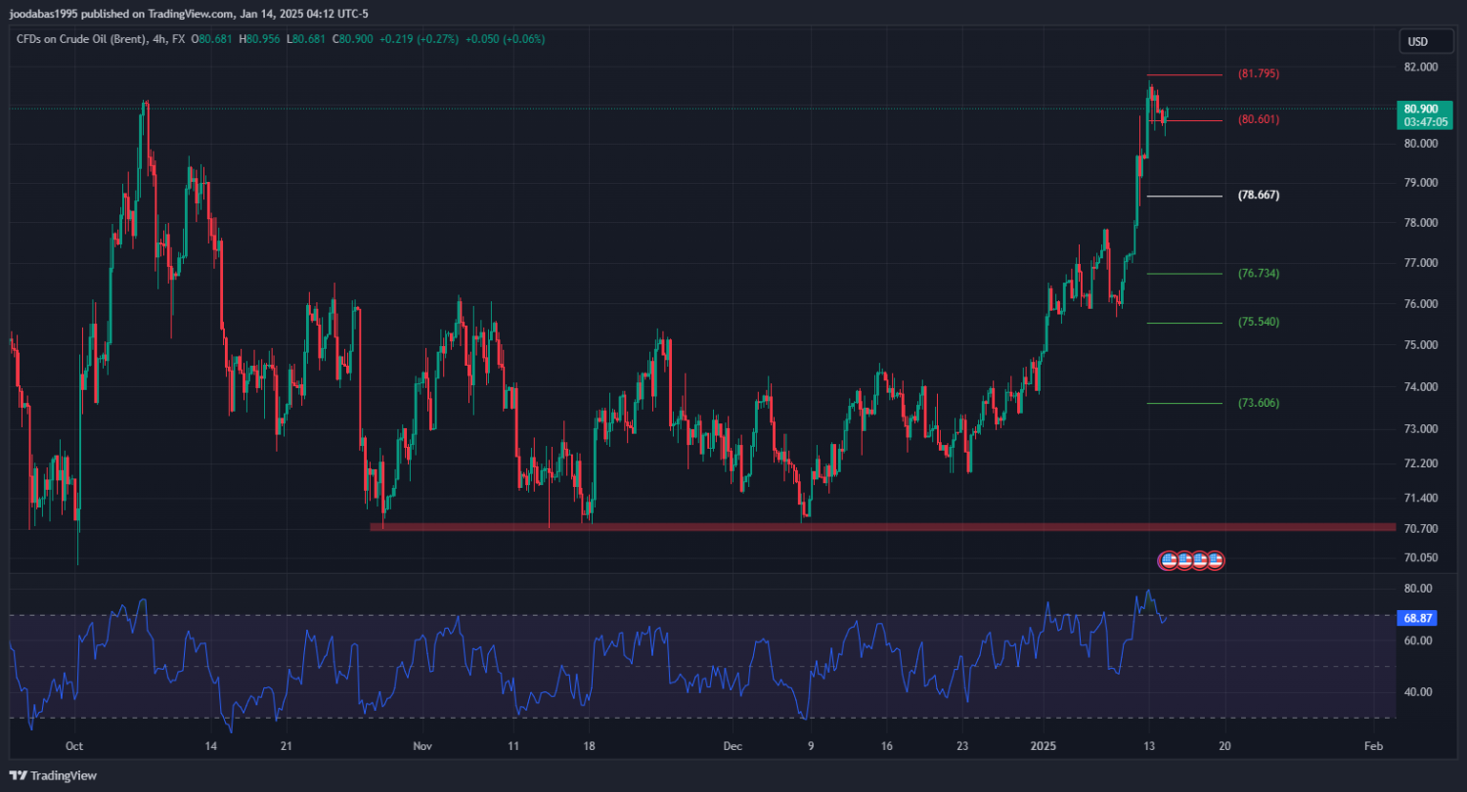Click the RSI value label 68.87
This screenshot has height=792, width=1467.
(1417, 618)
